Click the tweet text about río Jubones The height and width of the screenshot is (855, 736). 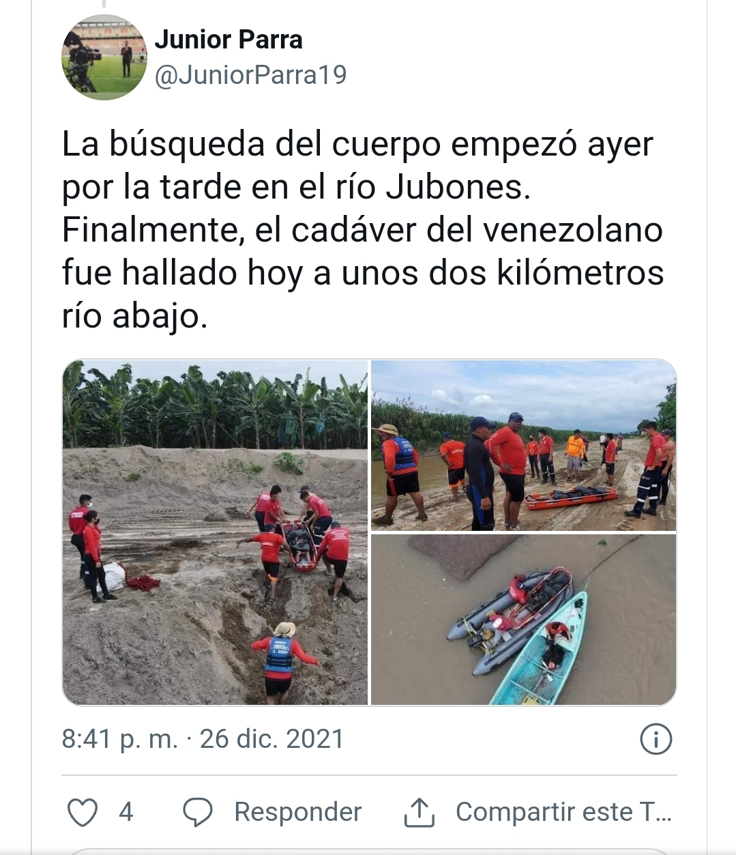point(362,230)
